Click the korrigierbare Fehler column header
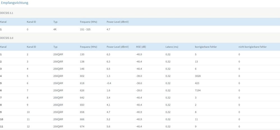Screen dimensions: 280x130 [206, 47]
